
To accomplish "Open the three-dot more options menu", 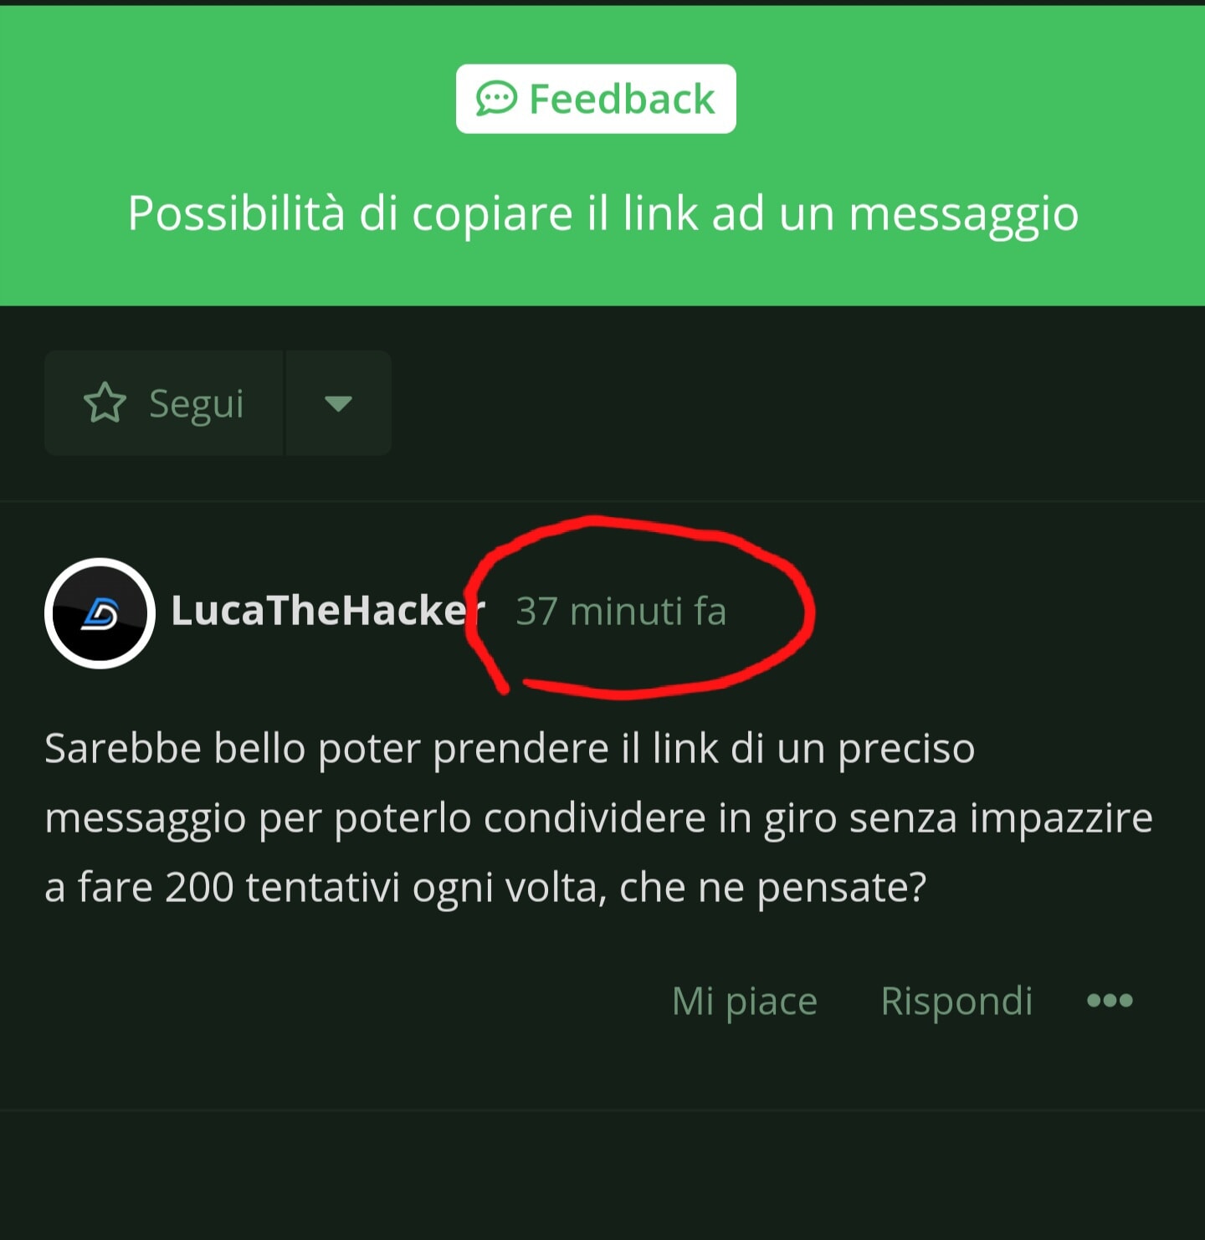I will [1110, 1001].
